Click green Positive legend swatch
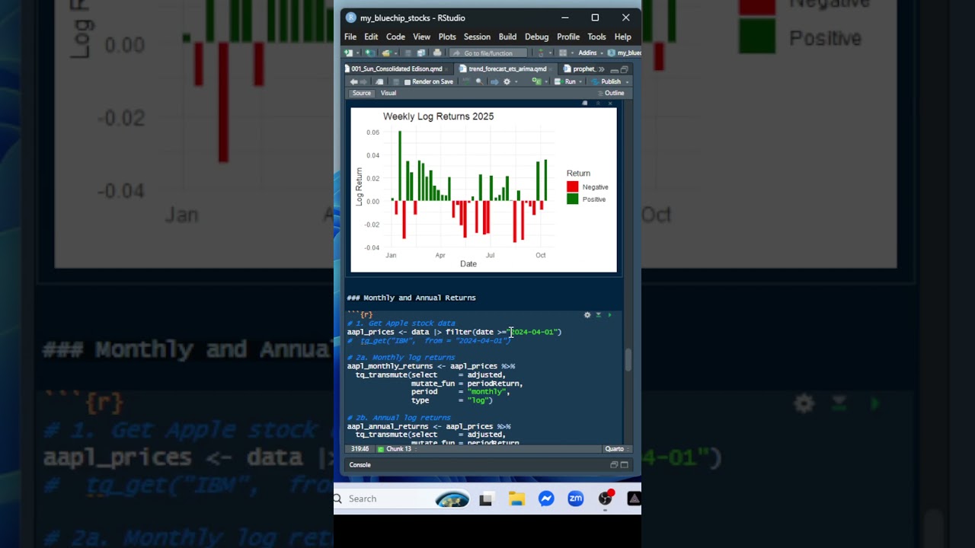Viewport: 975px width, 548px height. [573, 199]
